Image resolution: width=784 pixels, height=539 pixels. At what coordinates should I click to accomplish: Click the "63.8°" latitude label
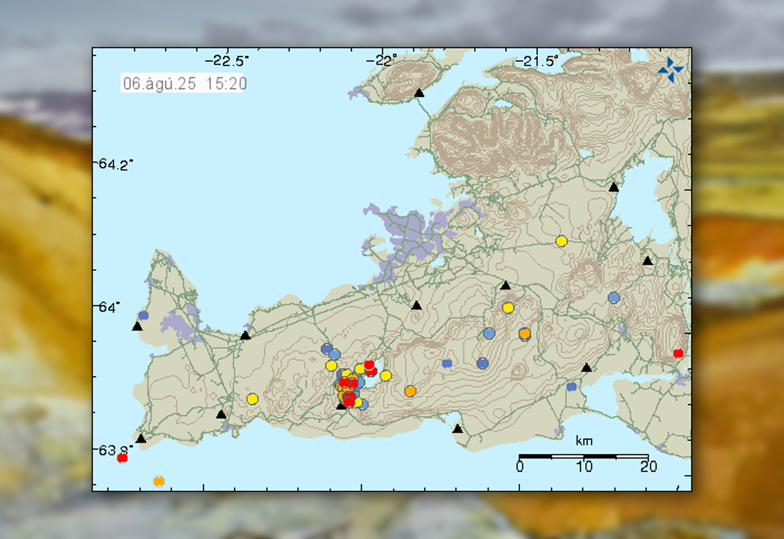116,450
